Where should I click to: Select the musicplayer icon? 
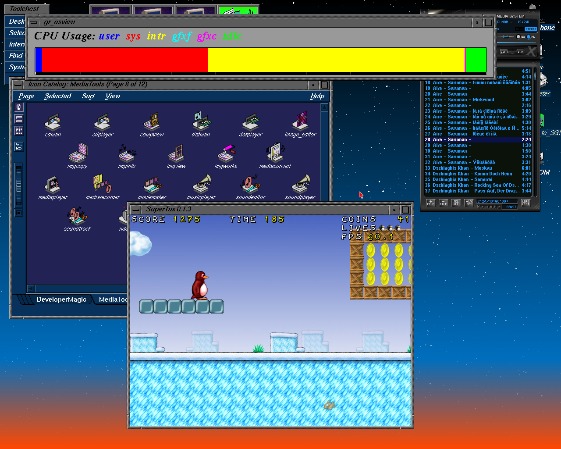[x=201, y=188]
